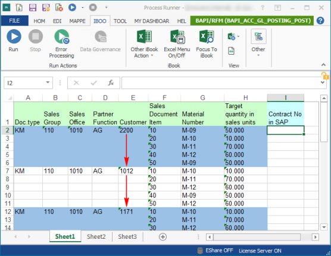This screenshot has width=331, height=256.
Task: Click License Server ON in status bar
Action: coord(260,251)
